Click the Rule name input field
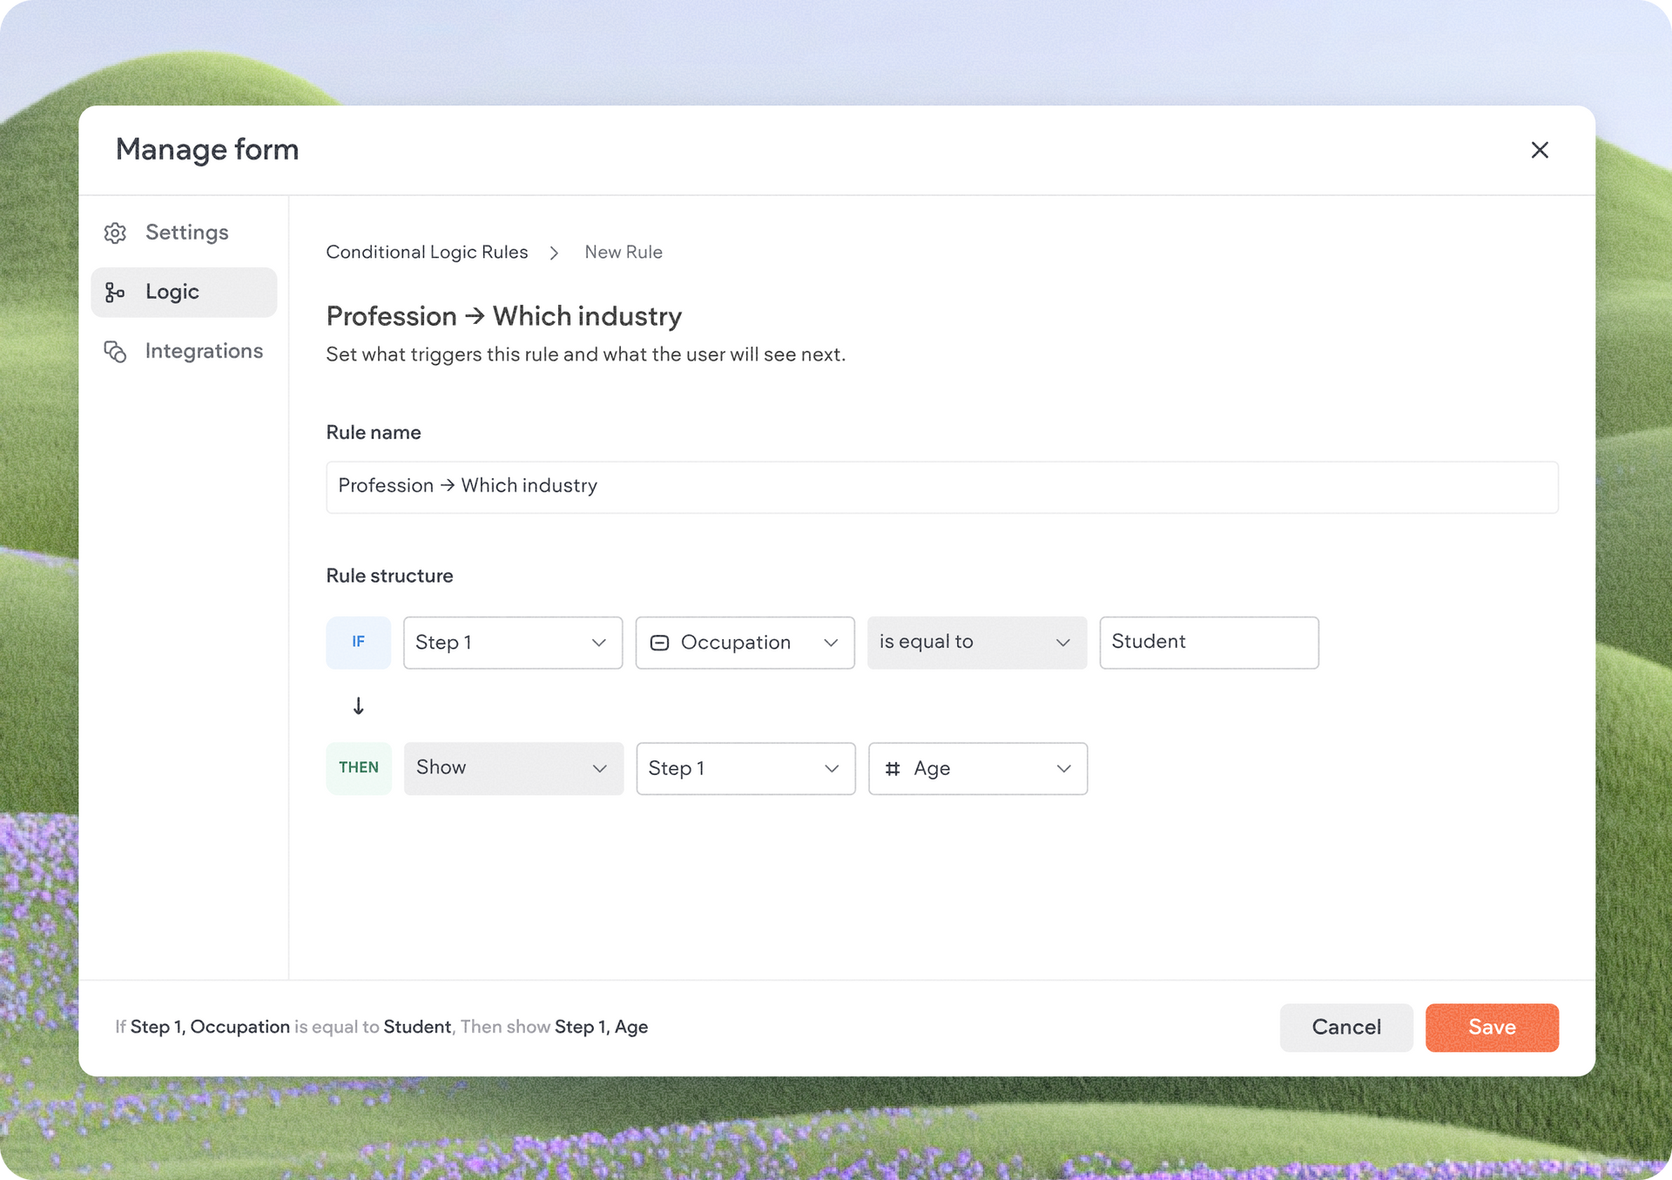Viewport: 1672px width, 1180px height. coord(942,487)
